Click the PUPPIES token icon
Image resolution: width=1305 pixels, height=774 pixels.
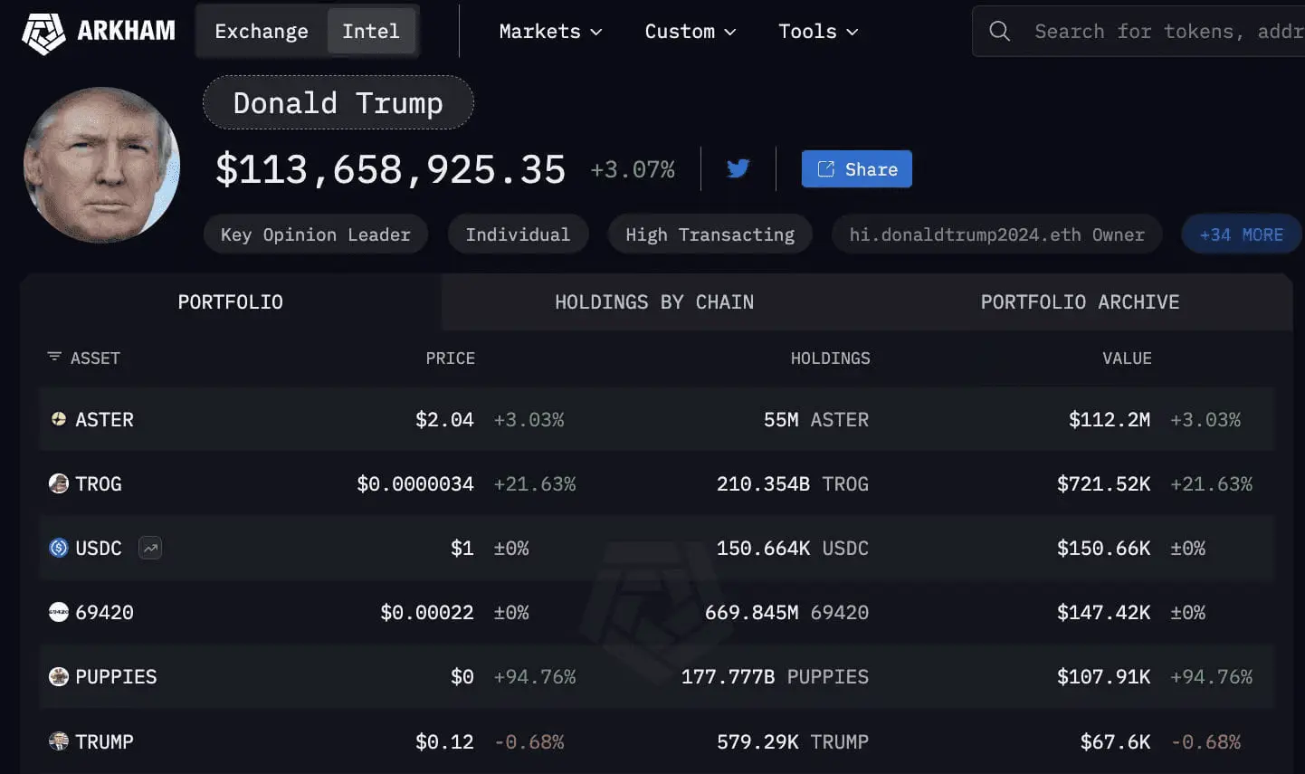click(x=59, y=676)
